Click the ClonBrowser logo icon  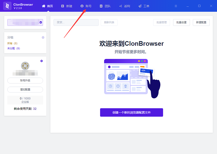(7, 6)
